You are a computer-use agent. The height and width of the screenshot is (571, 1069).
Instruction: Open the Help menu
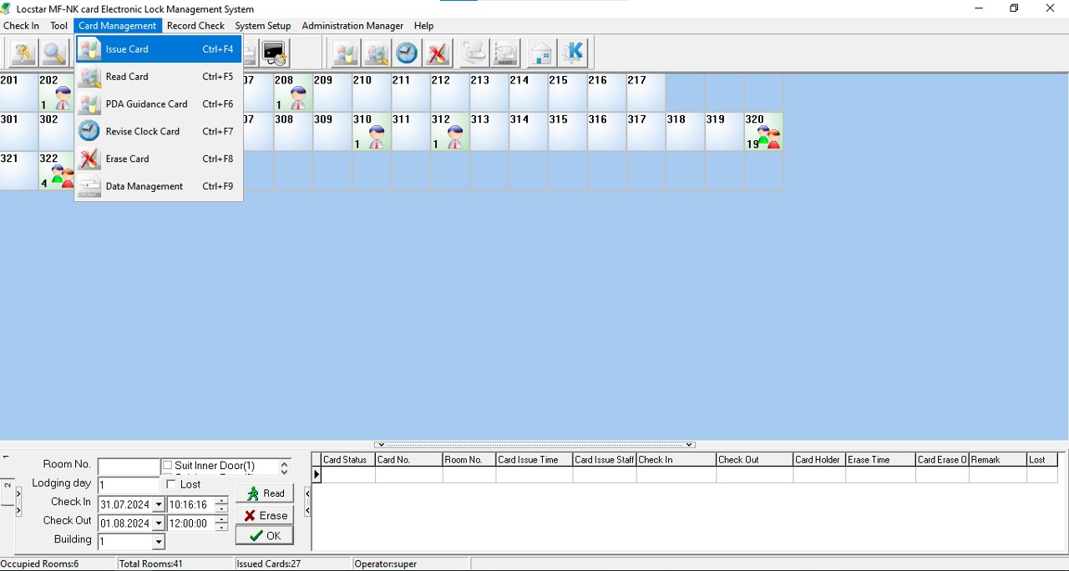click(x=423, y=26)
